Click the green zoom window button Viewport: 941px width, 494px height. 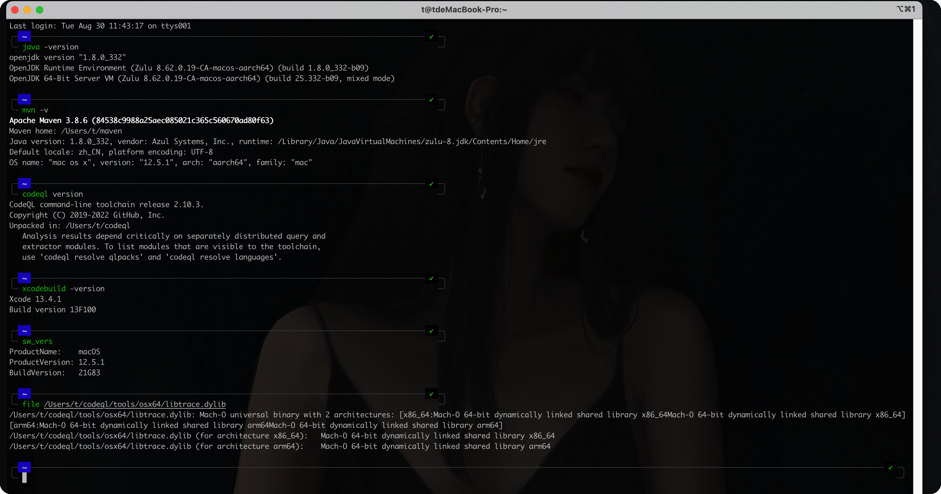pyautogui.click(x=40, y=10)
